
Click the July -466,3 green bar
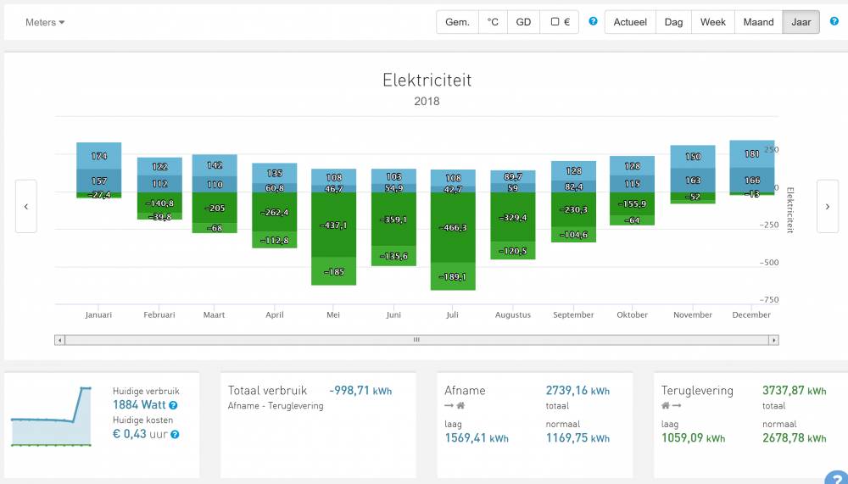pos(453,227)
